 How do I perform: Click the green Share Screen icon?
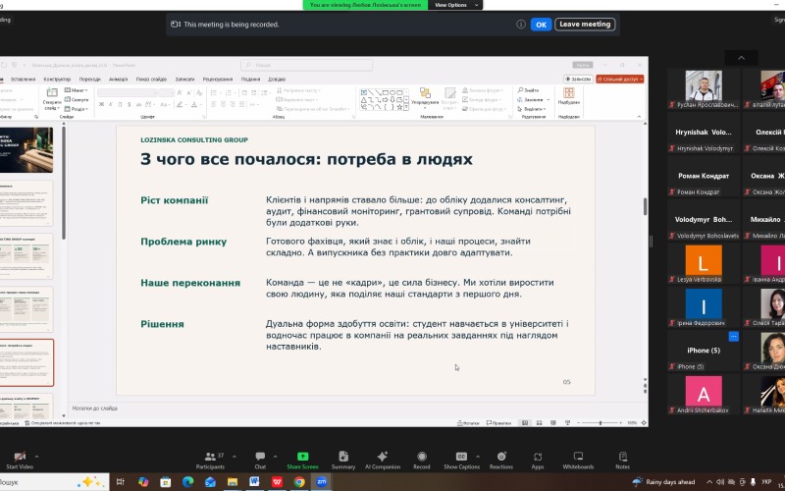(x=302, y=457)
